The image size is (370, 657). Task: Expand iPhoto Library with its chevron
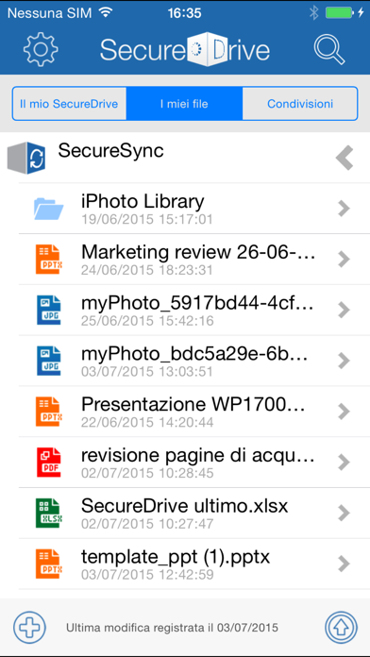[x=344, y=209]
